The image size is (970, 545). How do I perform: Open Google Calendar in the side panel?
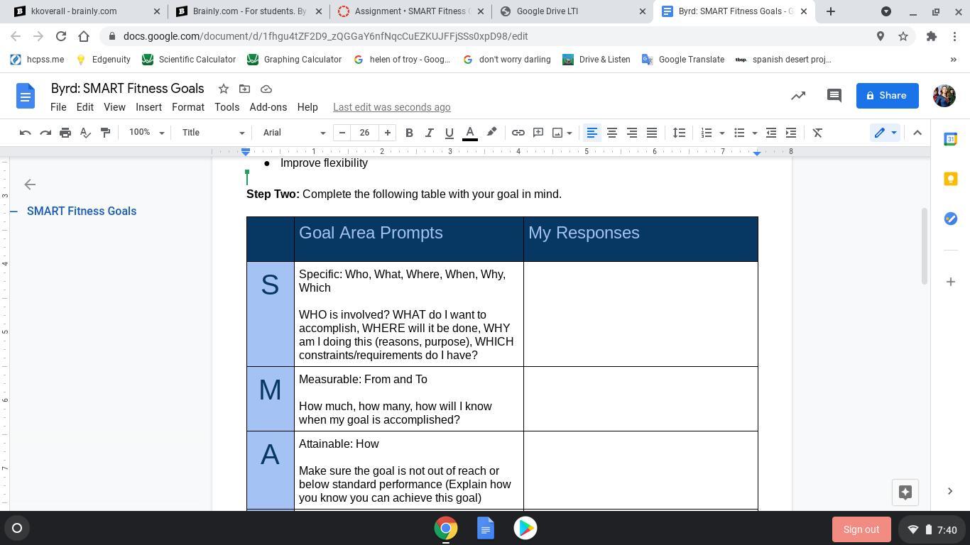pyautogui.click(x=950, y=139)
